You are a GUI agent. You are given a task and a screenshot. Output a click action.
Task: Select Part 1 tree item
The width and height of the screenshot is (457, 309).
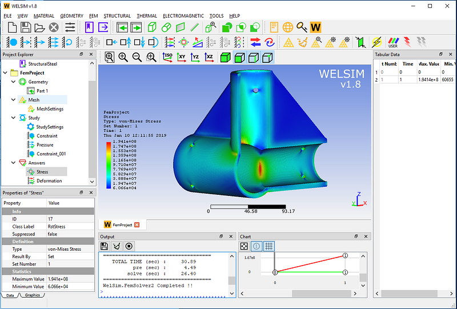(42, 91)
